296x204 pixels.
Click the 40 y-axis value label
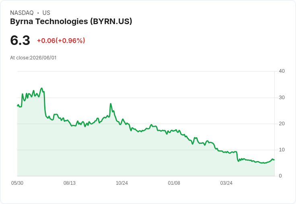[x=282, y=71]
